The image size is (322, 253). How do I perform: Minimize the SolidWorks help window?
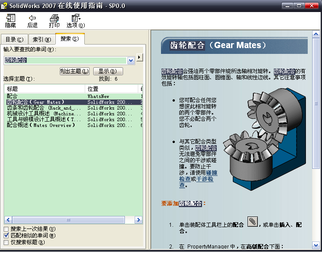[x=287, y=5]
